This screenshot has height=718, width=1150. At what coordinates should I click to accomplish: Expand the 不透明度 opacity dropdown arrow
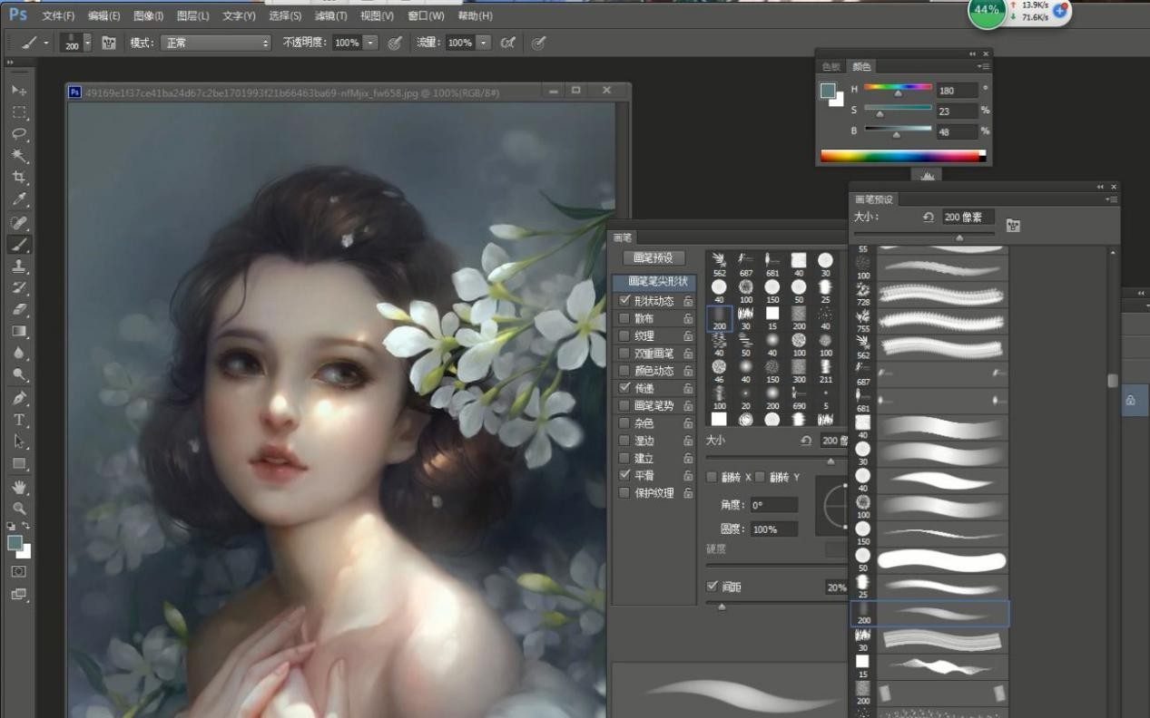click(370, 43)
